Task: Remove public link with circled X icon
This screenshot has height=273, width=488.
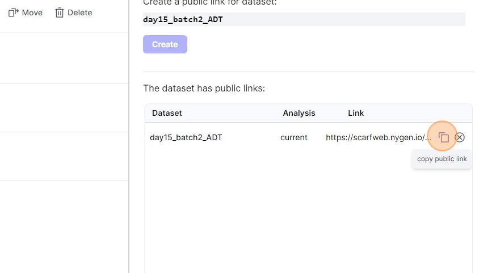Action: (x=460, y=137)
